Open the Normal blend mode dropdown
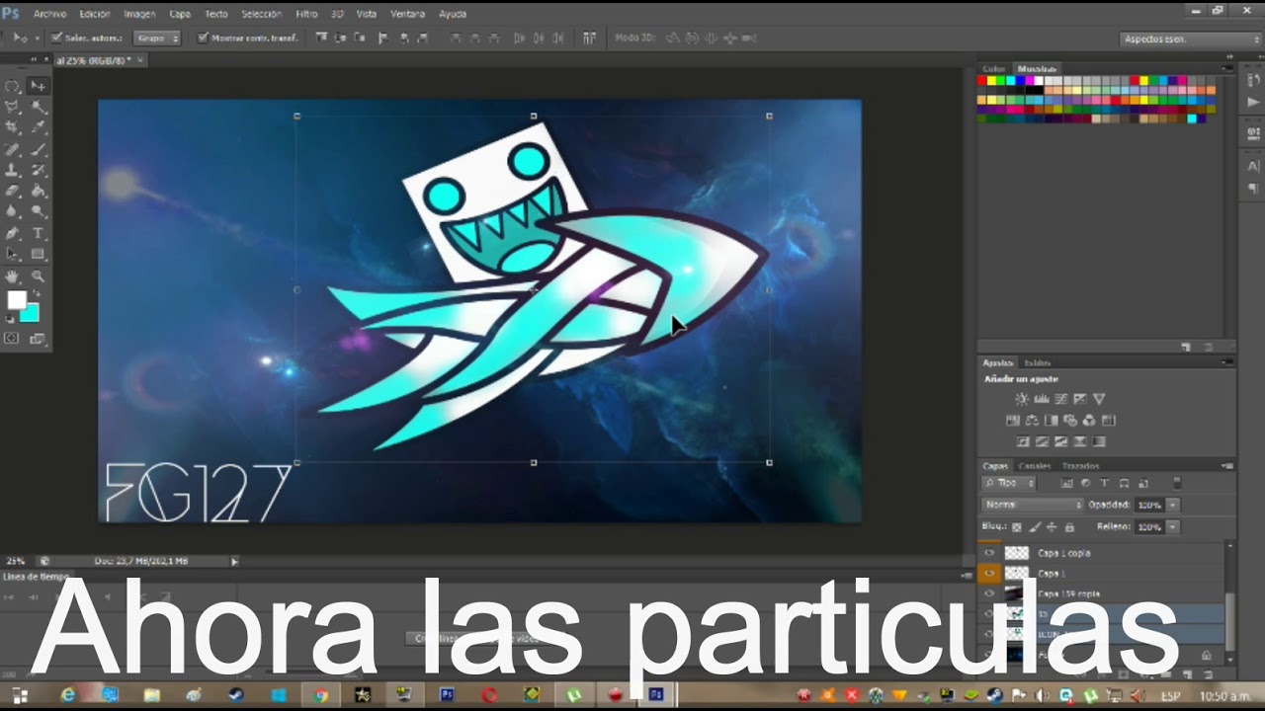This screenshot has width=1265, height=711. [x=1032, y=505]
